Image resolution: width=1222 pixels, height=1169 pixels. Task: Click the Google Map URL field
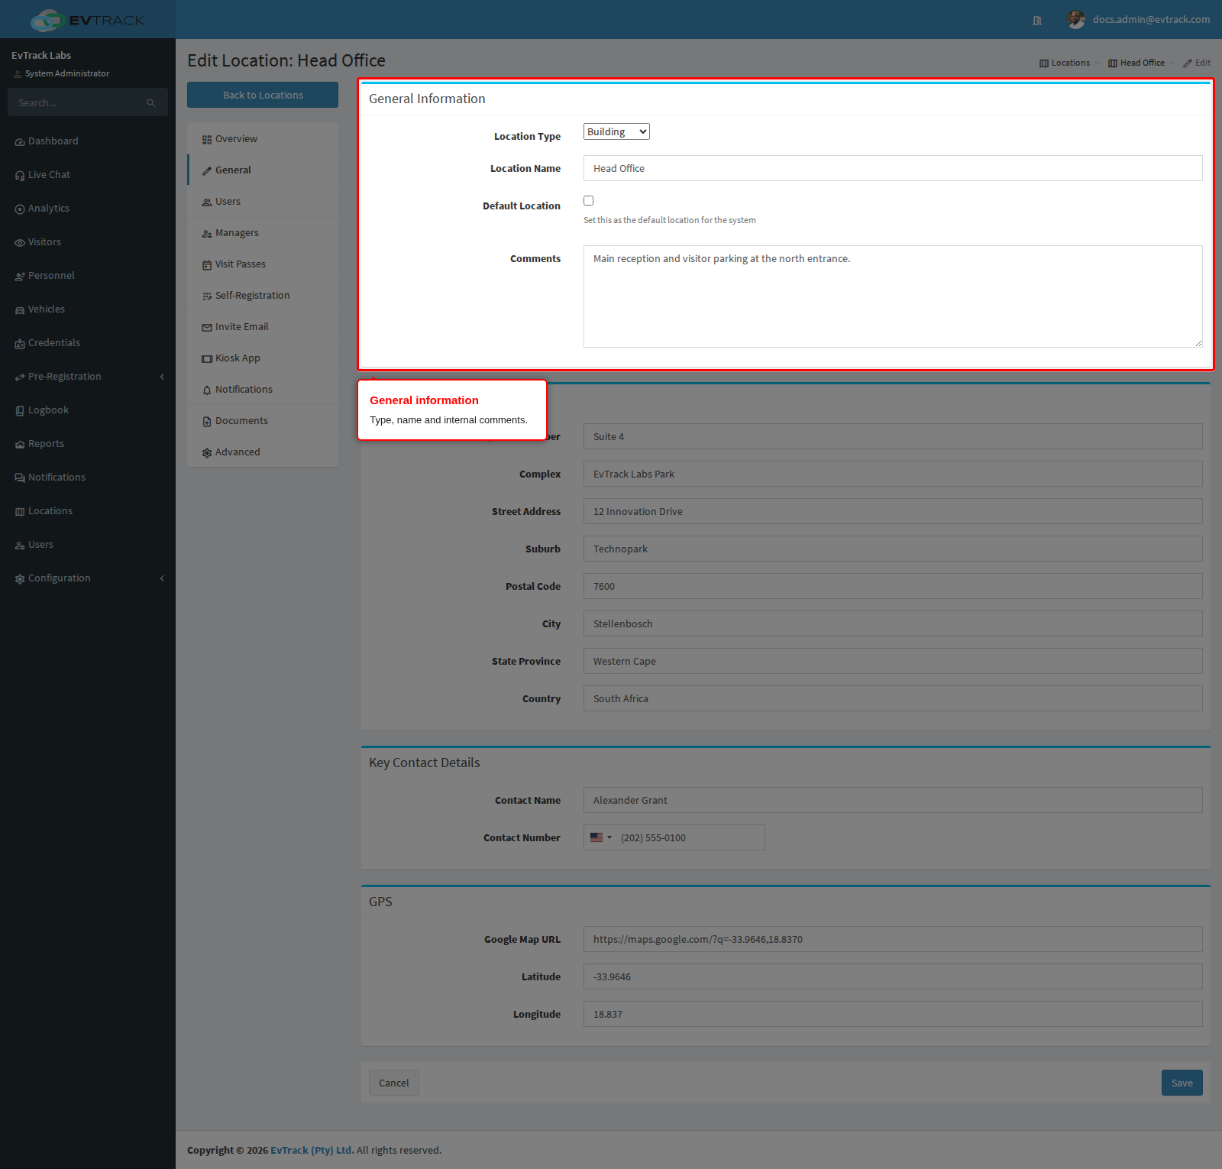point(893,939)
